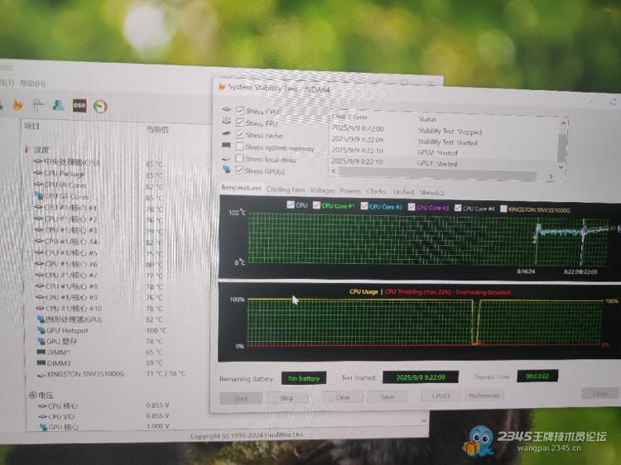Click the cache chip icon beside Stress cache
This screenshot has height=465, width=621.
(227, 133)
